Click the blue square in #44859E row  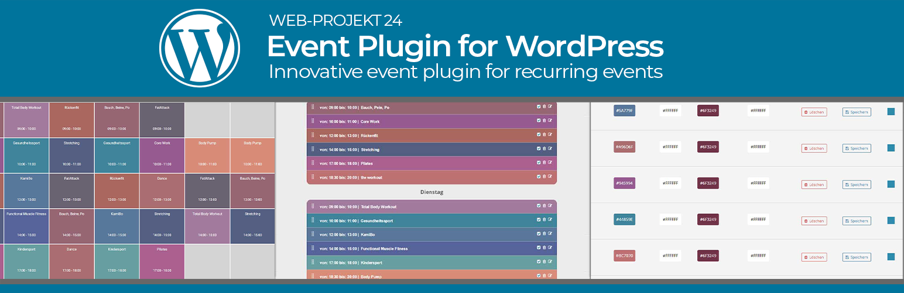click(x=891, y=220)
